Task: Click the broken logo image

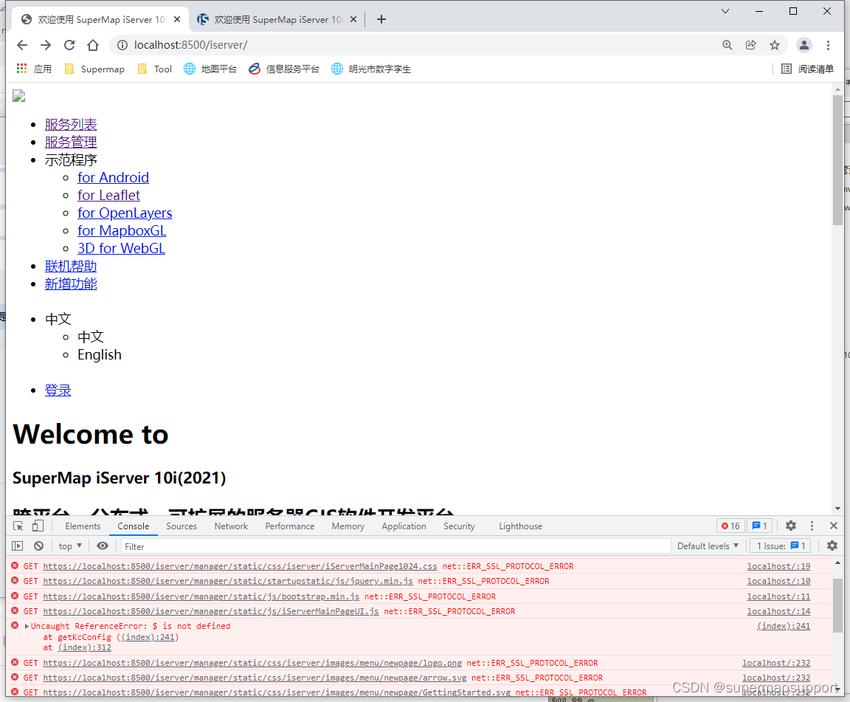Action: coord(19,96)
